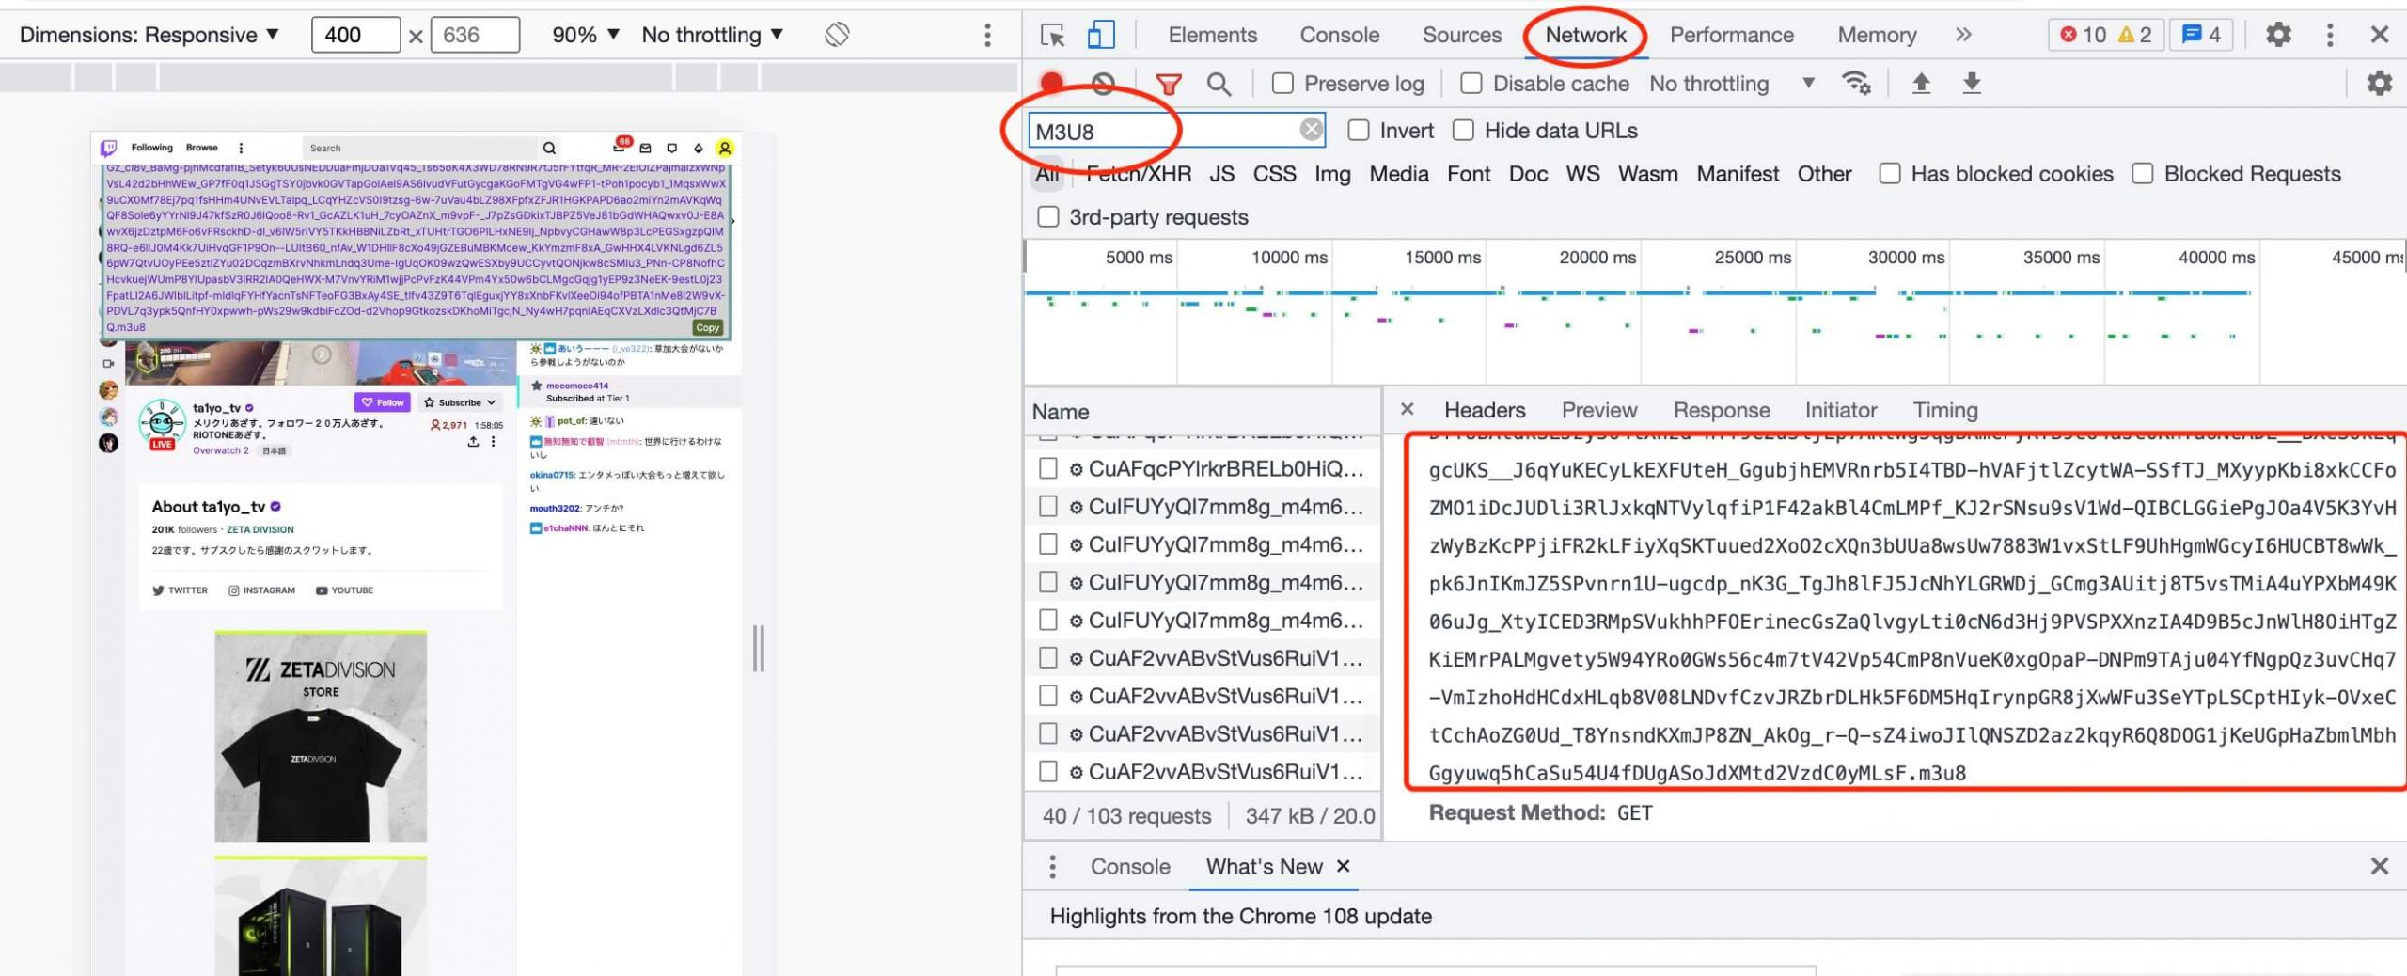Tick the Invert filter checkbox
Image resolution: width=2407 pixels, height=976 pixels.
point(1358,131)
